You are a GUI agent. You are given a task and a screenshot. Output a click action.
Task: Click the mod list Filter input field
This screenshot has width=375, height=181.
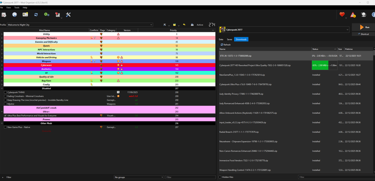click(x=190, y=177)
